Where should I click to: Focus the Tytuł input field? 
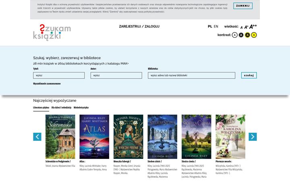pos(59,75)
